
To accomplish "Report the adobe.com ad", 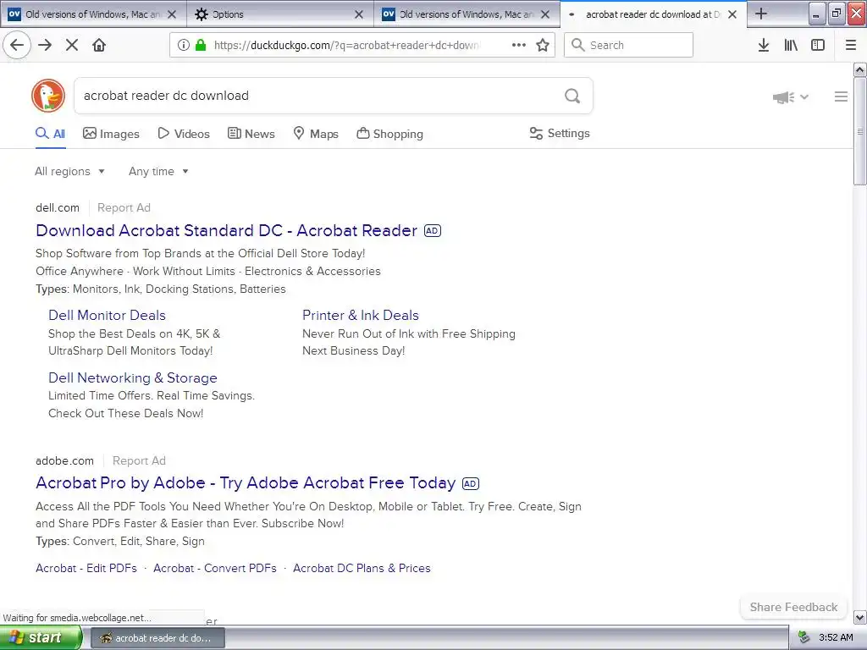I will point(139,461).
